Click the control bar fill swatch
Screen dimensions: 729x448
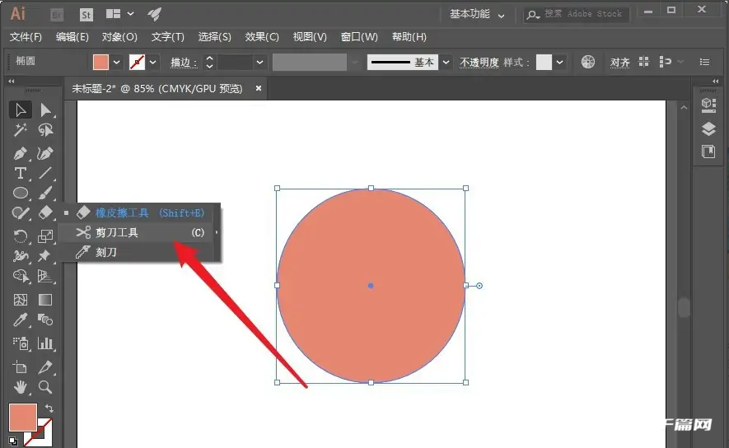[x=100, y=63]
